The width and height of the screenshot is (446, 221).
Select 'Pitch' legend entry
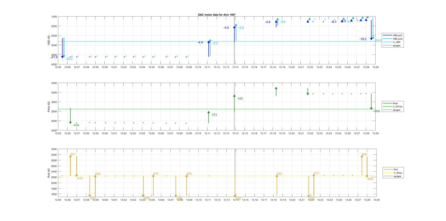[x=391, y=103]
